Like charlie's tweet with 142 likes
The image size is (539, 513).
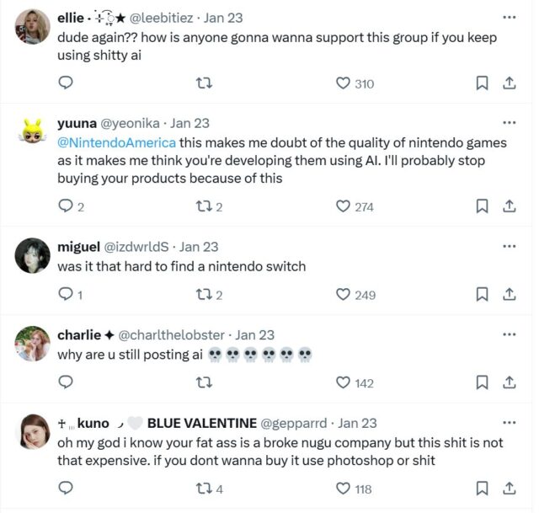(x=344, y=382)
